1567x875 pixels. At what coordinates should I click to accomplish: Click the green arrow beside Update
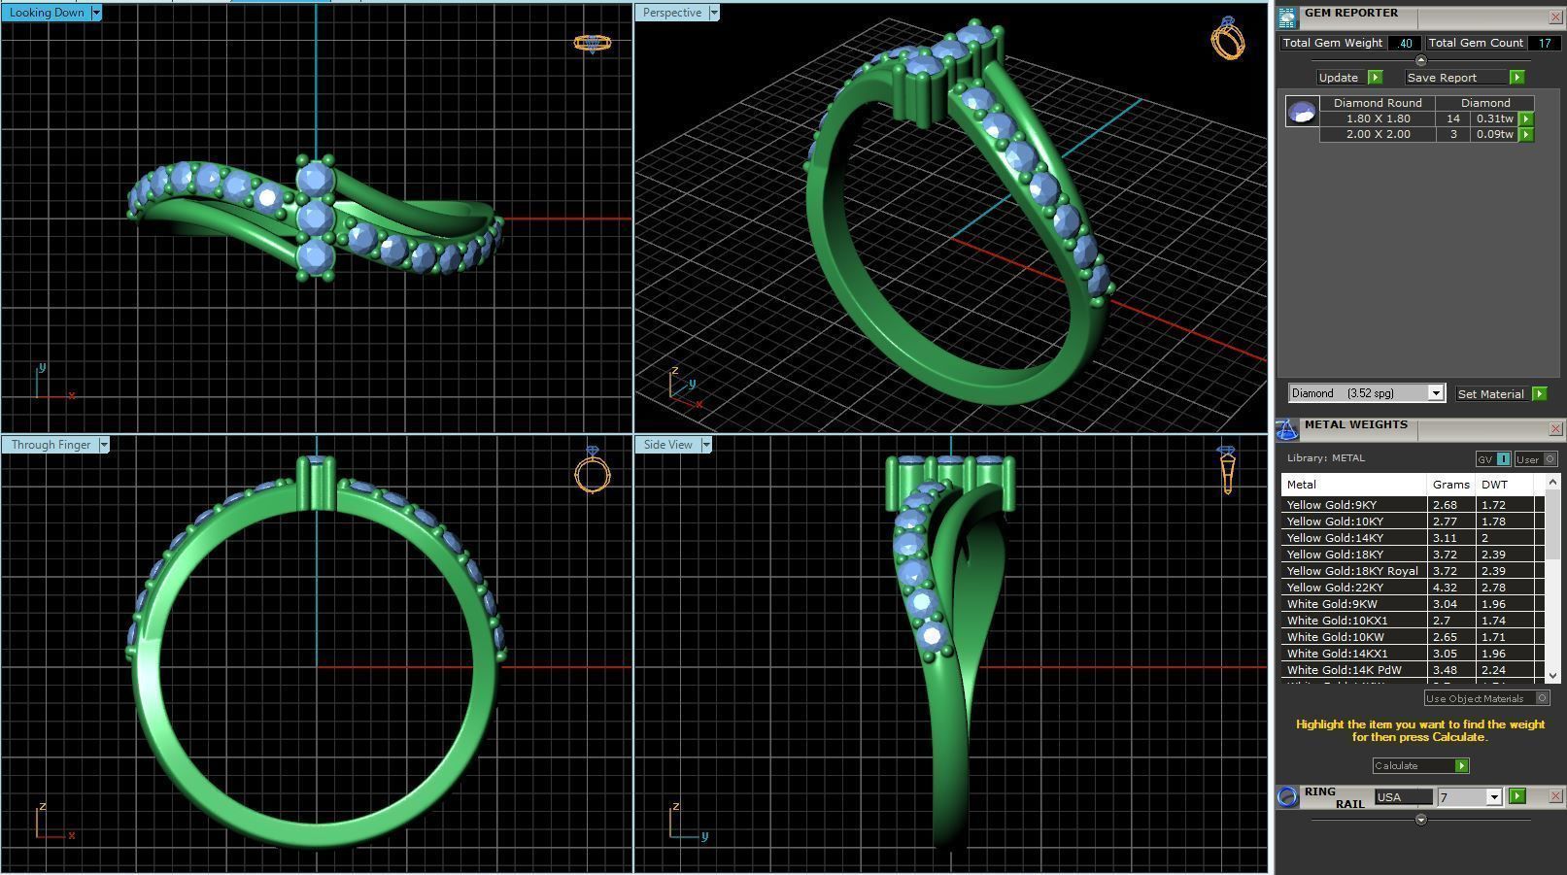(1375, 78)
